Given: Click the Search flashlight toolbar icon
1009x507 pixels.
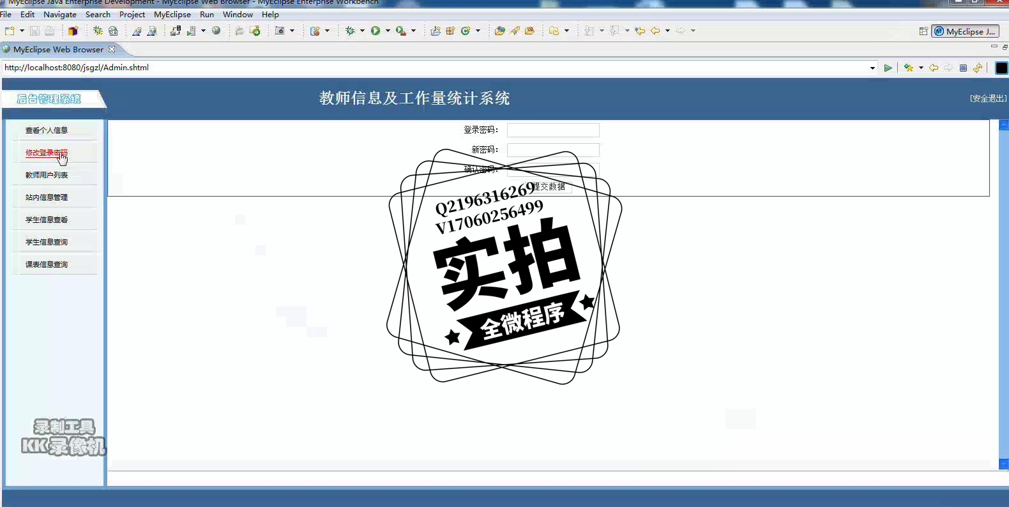Looking at the screenshot, I should pyautogui.click(x=515, y=31).
